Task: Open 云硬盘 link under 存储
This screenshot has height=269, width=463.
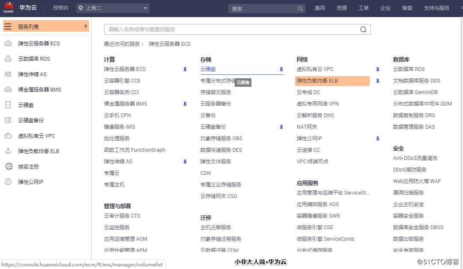Action: pos(208,69)
